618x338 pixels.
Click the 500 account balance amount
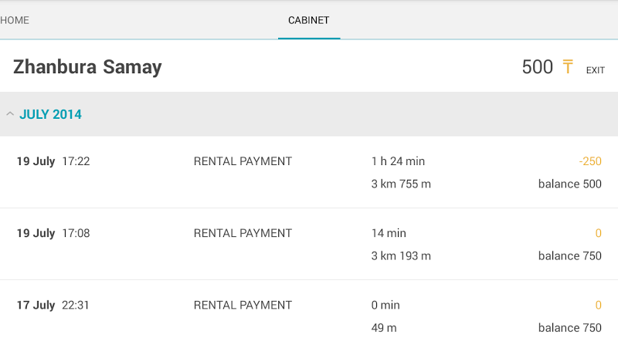point(537,67)
